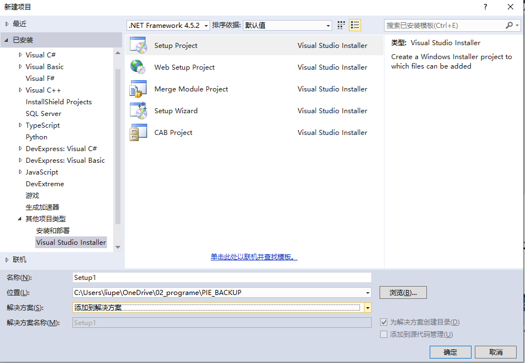Viewport: 525px width, 363px height.
Task: Open the location path dropdown arrow
Action: click(368, 293)
